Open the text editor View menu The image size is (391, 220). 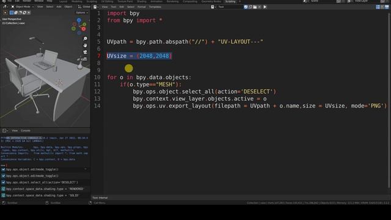click(104, 7)
